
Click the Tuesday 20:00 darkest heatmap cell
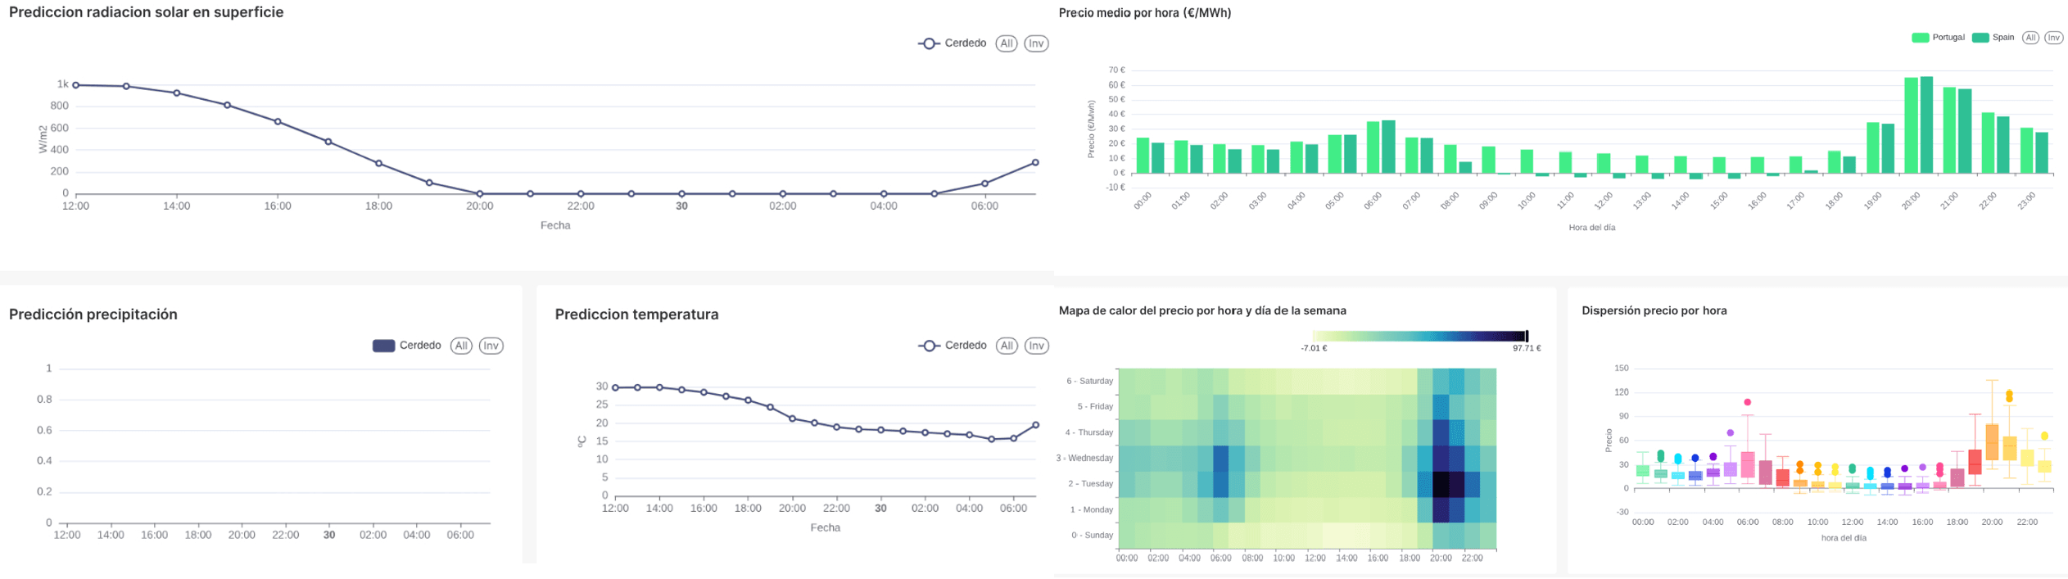point(1441,484)
